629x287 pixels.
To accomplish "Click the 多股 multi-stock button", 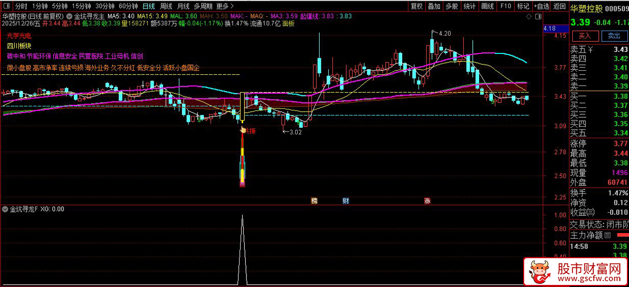I will pyautogui.click(x=451, y=6).
